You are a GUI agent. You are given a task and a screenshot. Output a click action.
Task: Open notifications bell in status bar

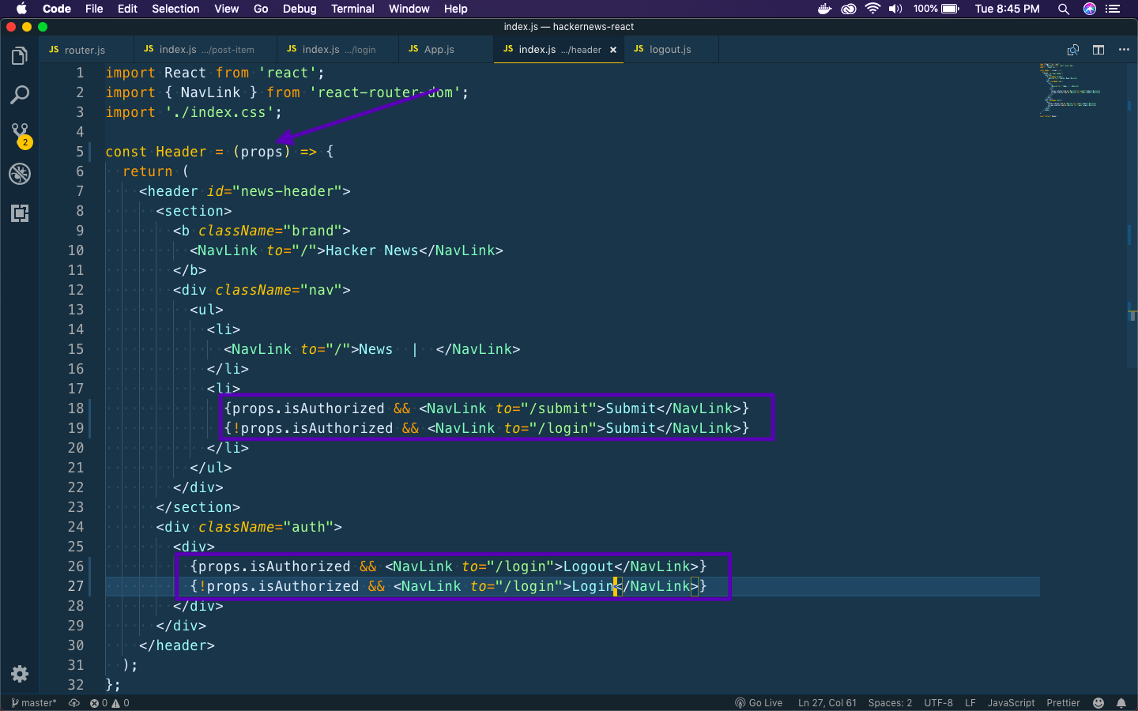1121,703
